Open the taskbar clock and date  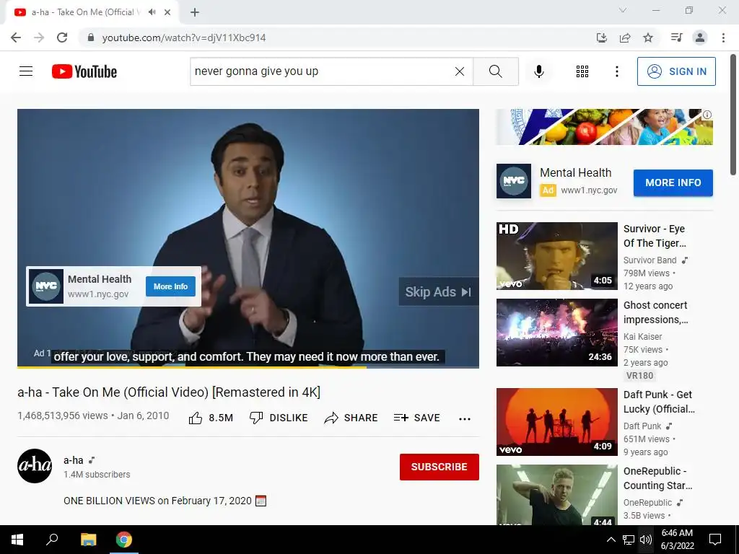pos(677,540)
